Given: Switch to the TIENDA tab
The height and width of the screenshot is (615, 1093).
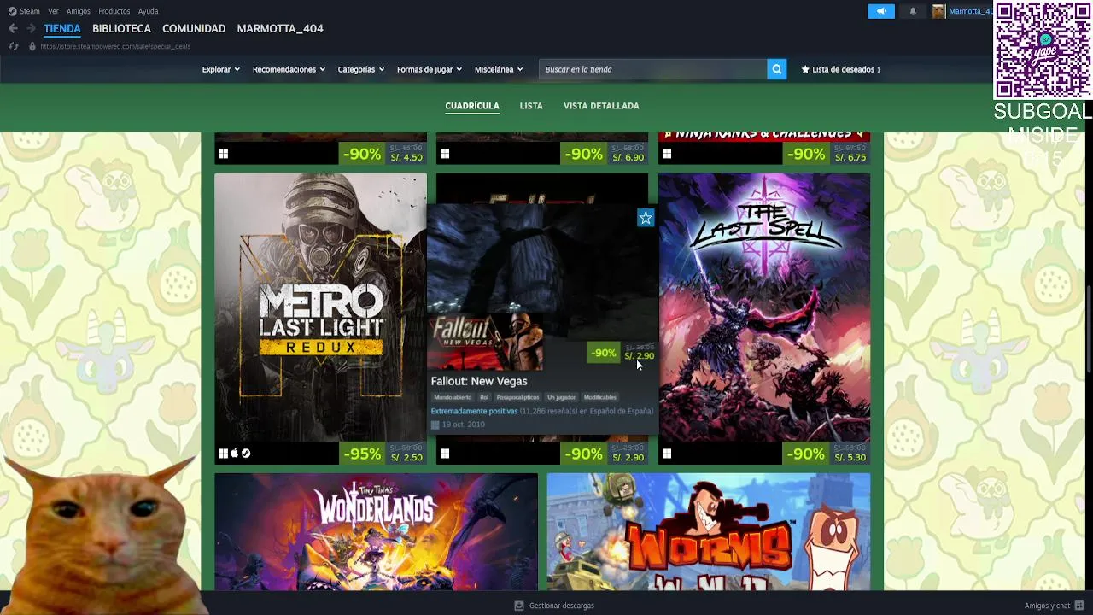Looking at the screenshot, I should coord(62,28).
